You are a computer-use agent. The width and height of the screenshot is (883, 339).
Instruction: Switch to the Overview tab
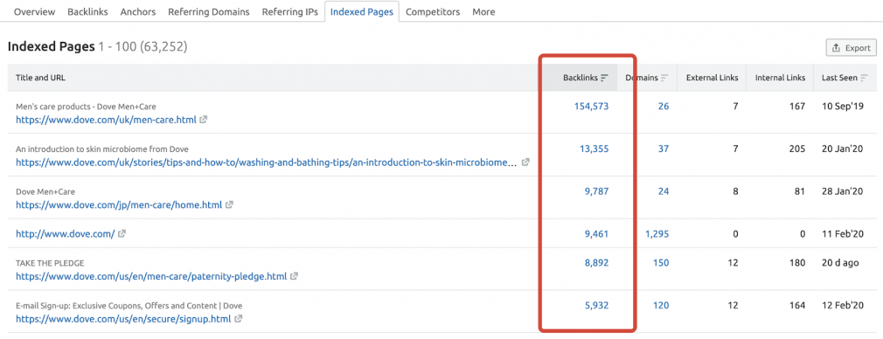point(34,11)
